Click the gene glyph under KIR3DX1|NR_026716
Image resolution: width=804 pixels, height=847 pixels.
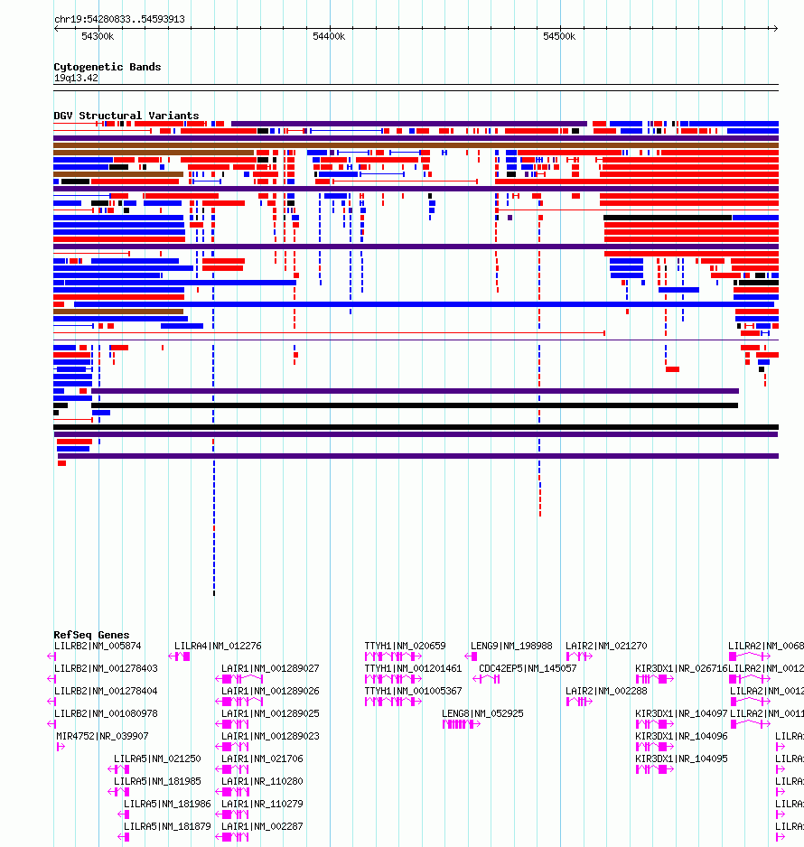pos(654,679)
